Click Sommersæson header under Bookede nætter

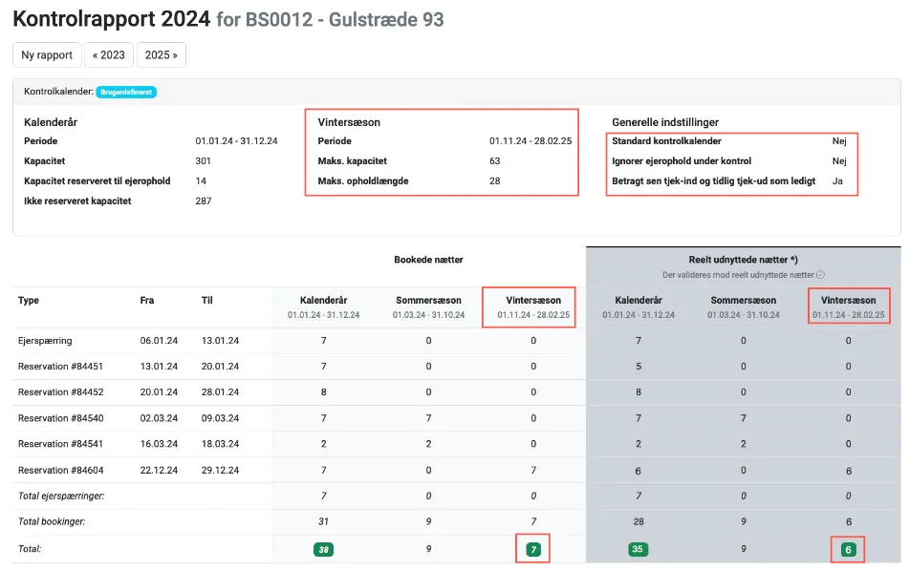coord(428,300)
